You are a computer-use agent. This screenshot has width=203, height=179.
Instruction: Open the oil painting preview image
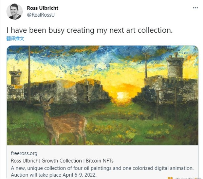pos(103,95)
